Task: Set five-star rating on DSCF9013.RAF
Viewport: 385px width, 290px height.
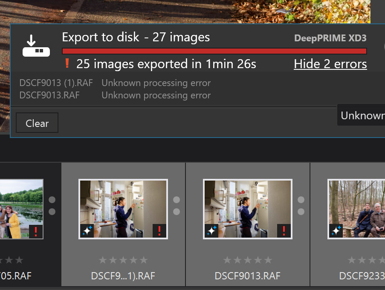Action: pos(268,260)
